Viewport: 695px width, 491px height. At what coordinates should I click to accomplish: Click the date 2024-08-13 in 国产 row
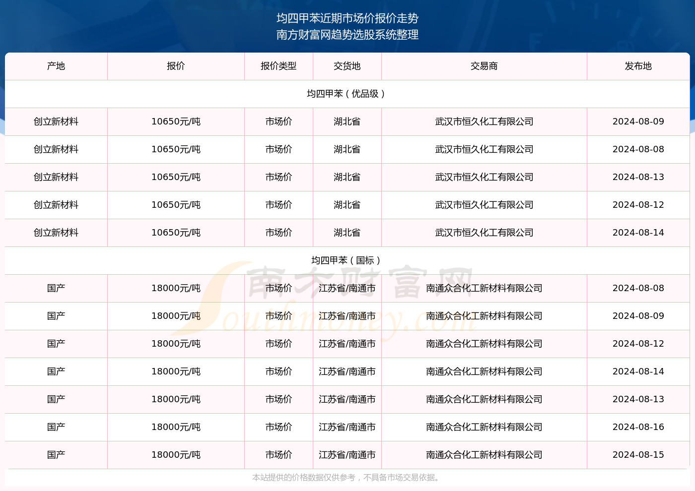click(638, 399)
